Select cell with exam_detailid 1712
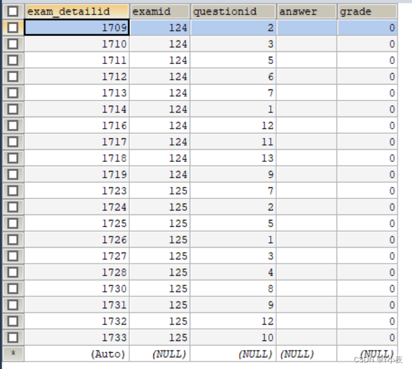Viewport: 412px width, 369px height. [77, 77]
